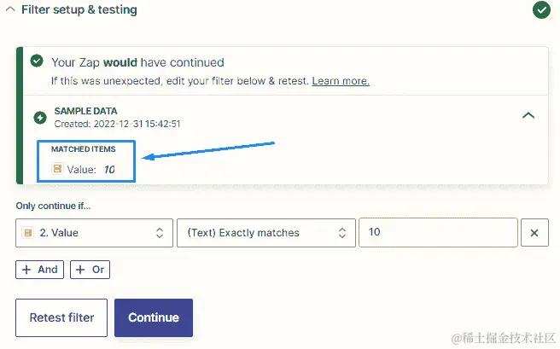Click the orange app icon in 2. Value field
Viewport: 560px width, 349px height.
point(28,233)
